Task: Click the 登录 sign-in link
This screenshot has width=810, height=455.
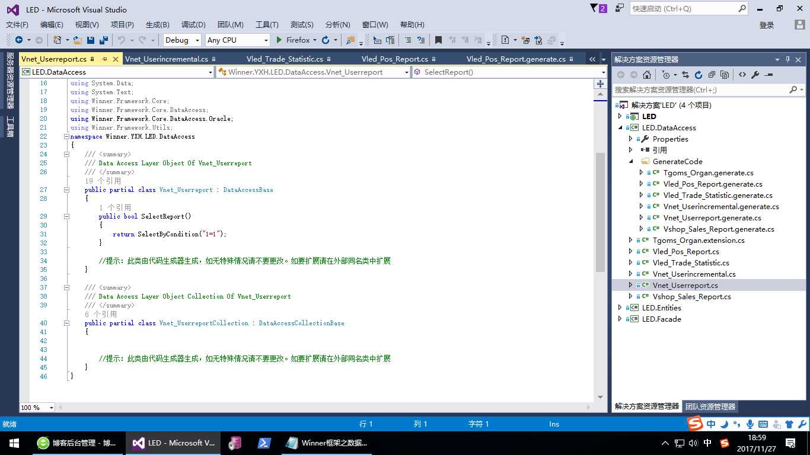Action: click(x=767, y=25)
